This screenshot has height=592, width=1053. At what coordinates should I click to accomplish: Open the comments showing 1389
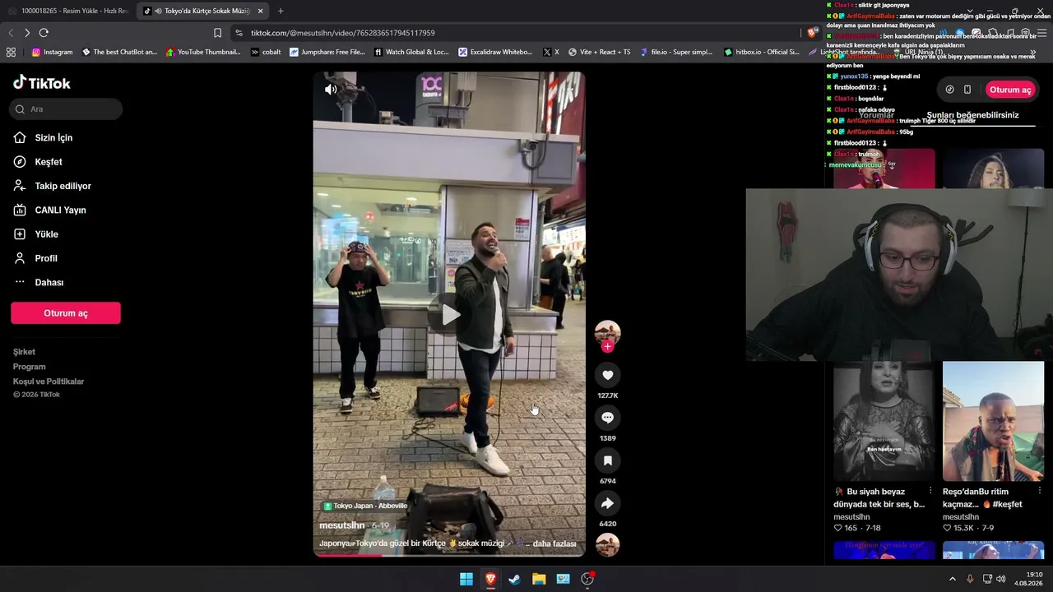coord(607,418)
